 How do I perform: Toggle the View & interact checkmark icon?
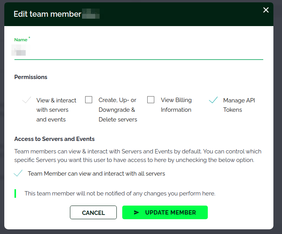point(27,100)
